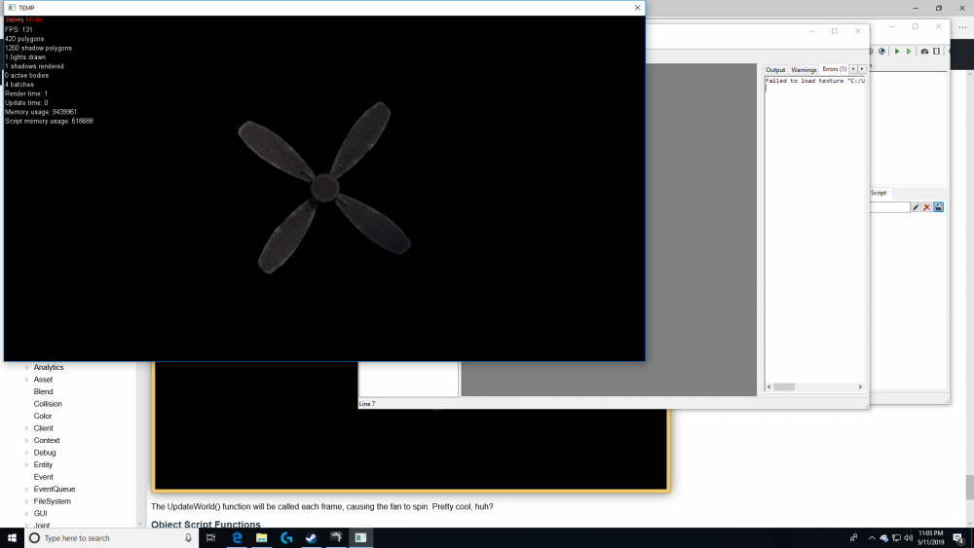974x548 pixels.
Task: Expand the GUI tree node
Action: pos(26,513)
